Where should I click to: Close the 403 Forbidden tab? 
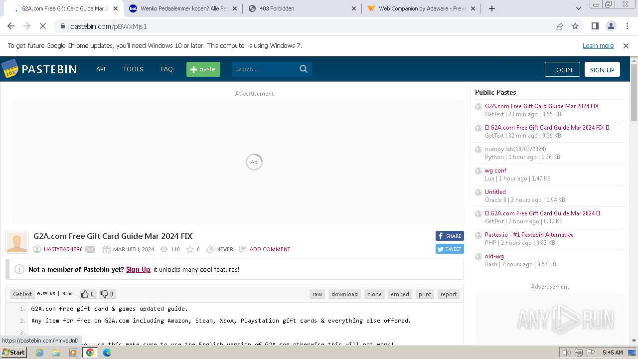tap(354, 8)
